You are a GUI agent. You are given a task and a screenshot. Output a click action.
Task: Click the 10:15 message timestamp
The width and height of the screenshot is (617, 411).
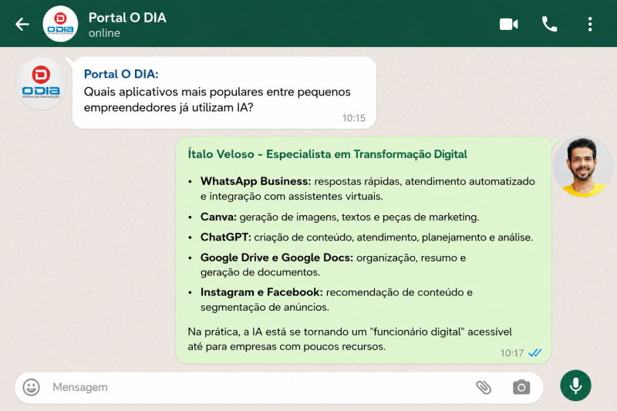[x=354, y=118]
